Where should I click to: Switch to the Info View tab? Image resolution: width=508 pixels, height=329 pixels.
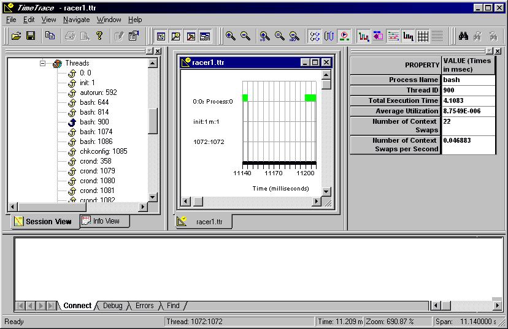(106, 221)
